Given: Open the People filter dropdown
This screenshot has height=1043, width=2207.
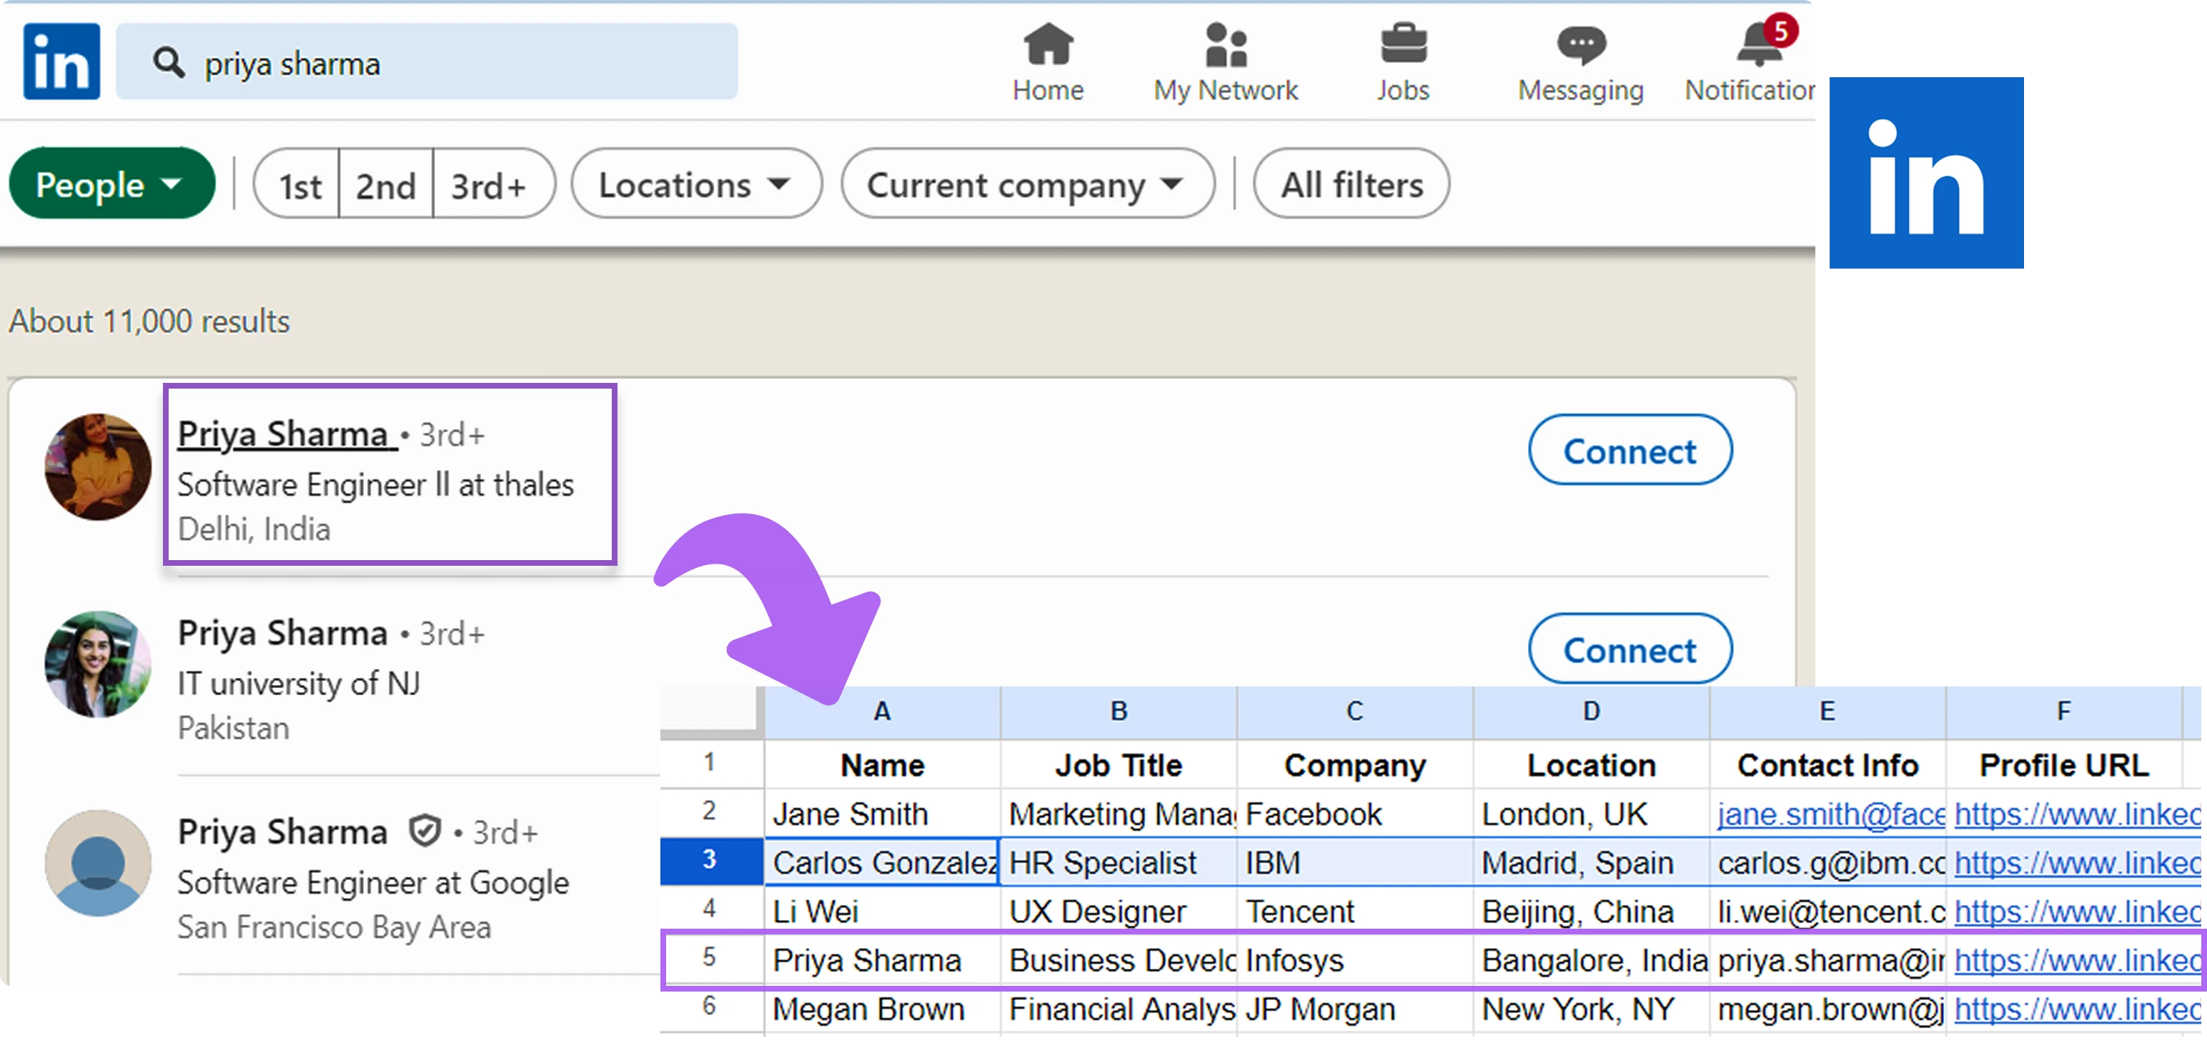Looking at the screenshot, I should point(111,184).
